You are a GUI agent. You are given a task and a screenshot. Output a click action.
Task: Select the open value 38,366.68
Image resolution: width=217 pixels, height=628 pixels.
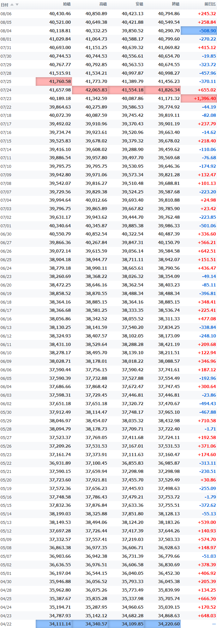[60, 310]
